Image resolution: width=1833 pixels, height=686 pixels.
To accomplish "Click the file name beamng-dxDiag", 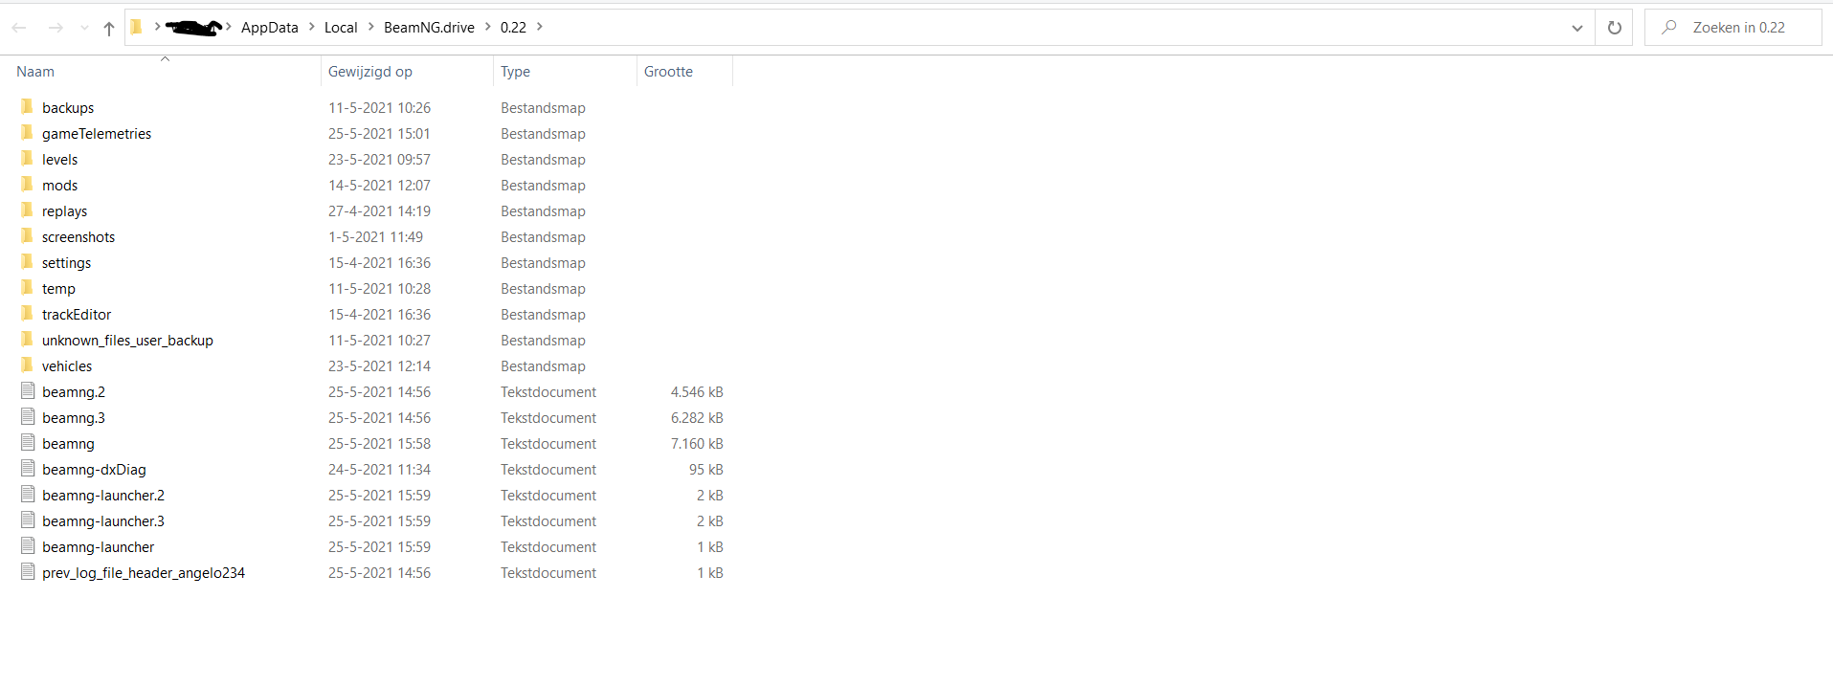I will 94,470.
